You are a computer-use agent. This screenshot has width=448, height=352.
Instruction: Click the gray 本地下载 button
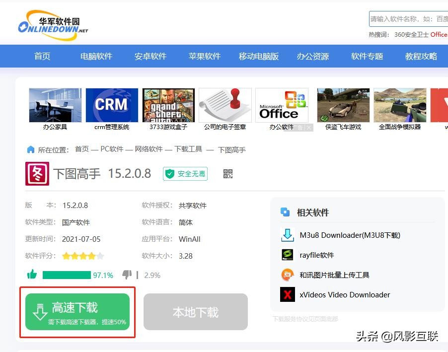(x=195, y=312)
